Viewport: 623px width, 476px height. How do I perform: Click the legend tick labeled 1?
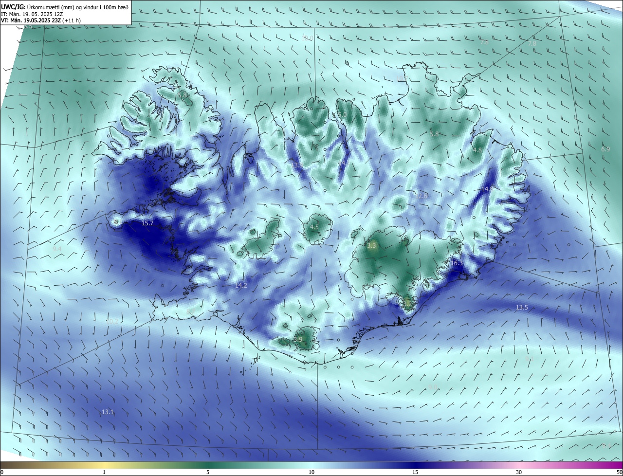click(x=104, y=472)
